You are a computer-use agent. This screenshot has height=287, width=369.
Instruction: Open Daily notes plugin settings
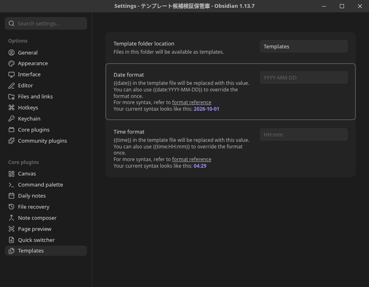[x=46, y=196]
